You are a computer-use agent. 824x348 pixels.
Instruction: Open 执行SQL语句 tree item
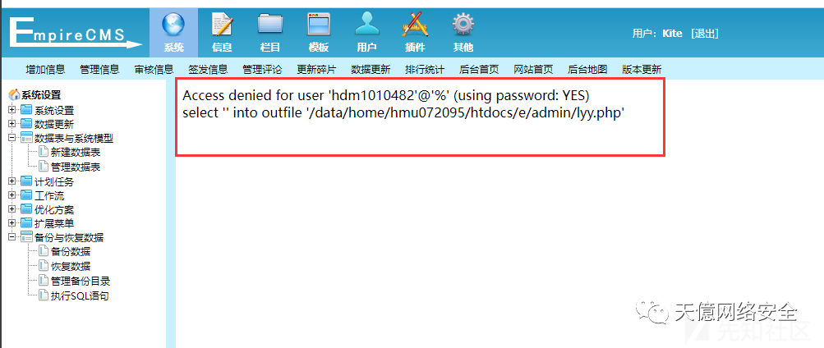pos(80,295)
